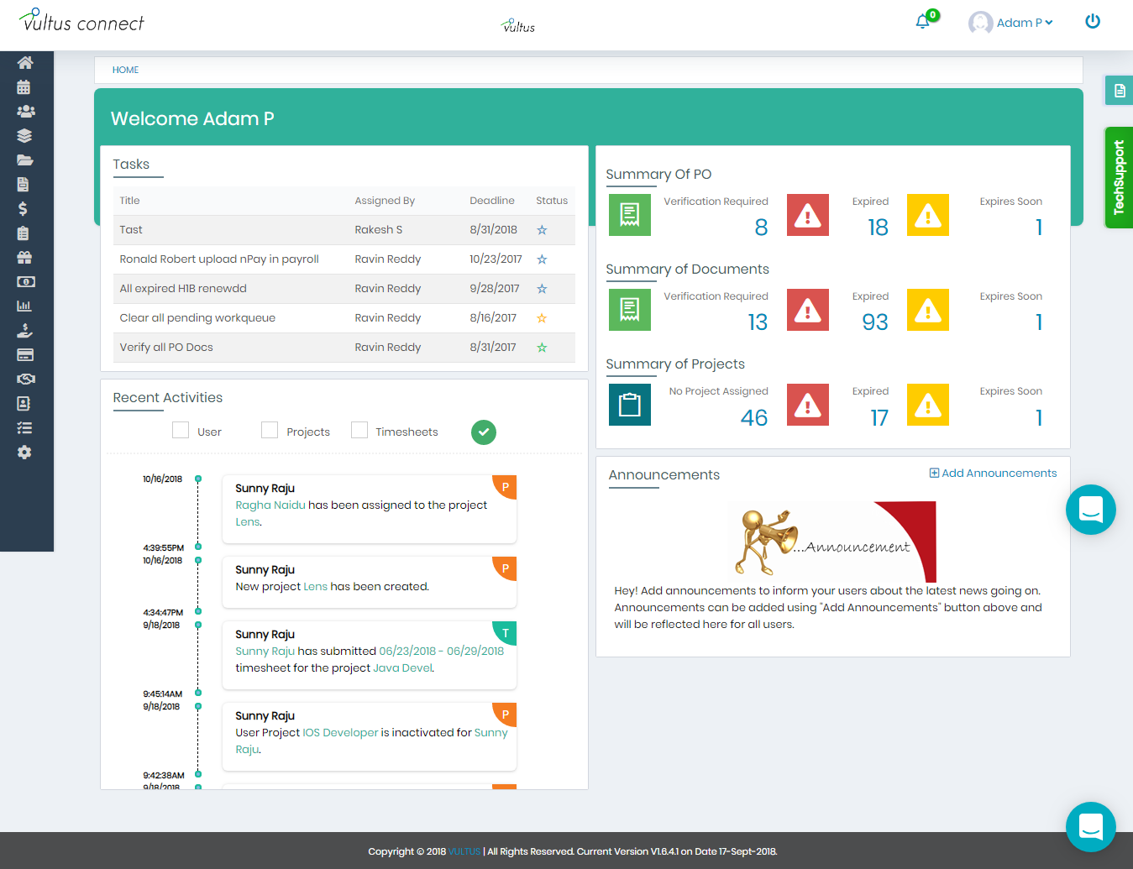This screenshot has height=869, width=1133.
Task: Open the home dashboard from the sidebar
Action: [25, 62]
